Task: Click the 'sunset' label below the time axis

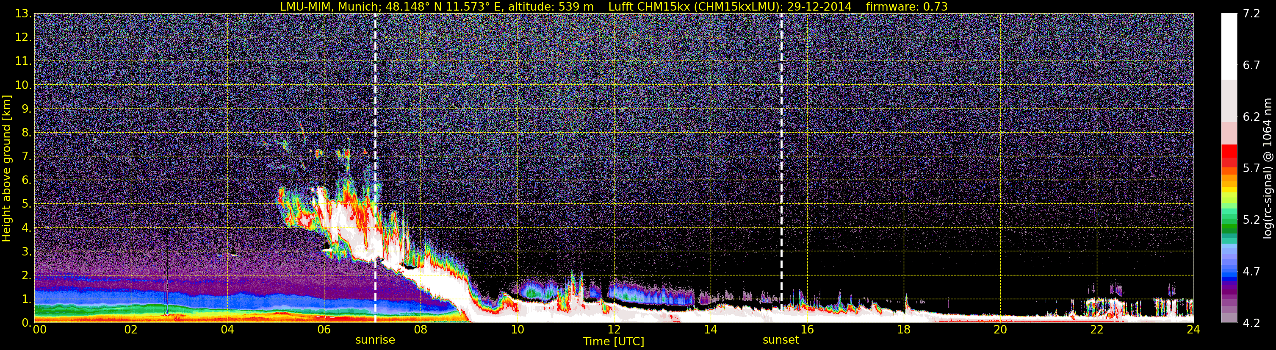Action: pyautogui.click(x=781, y=340)
